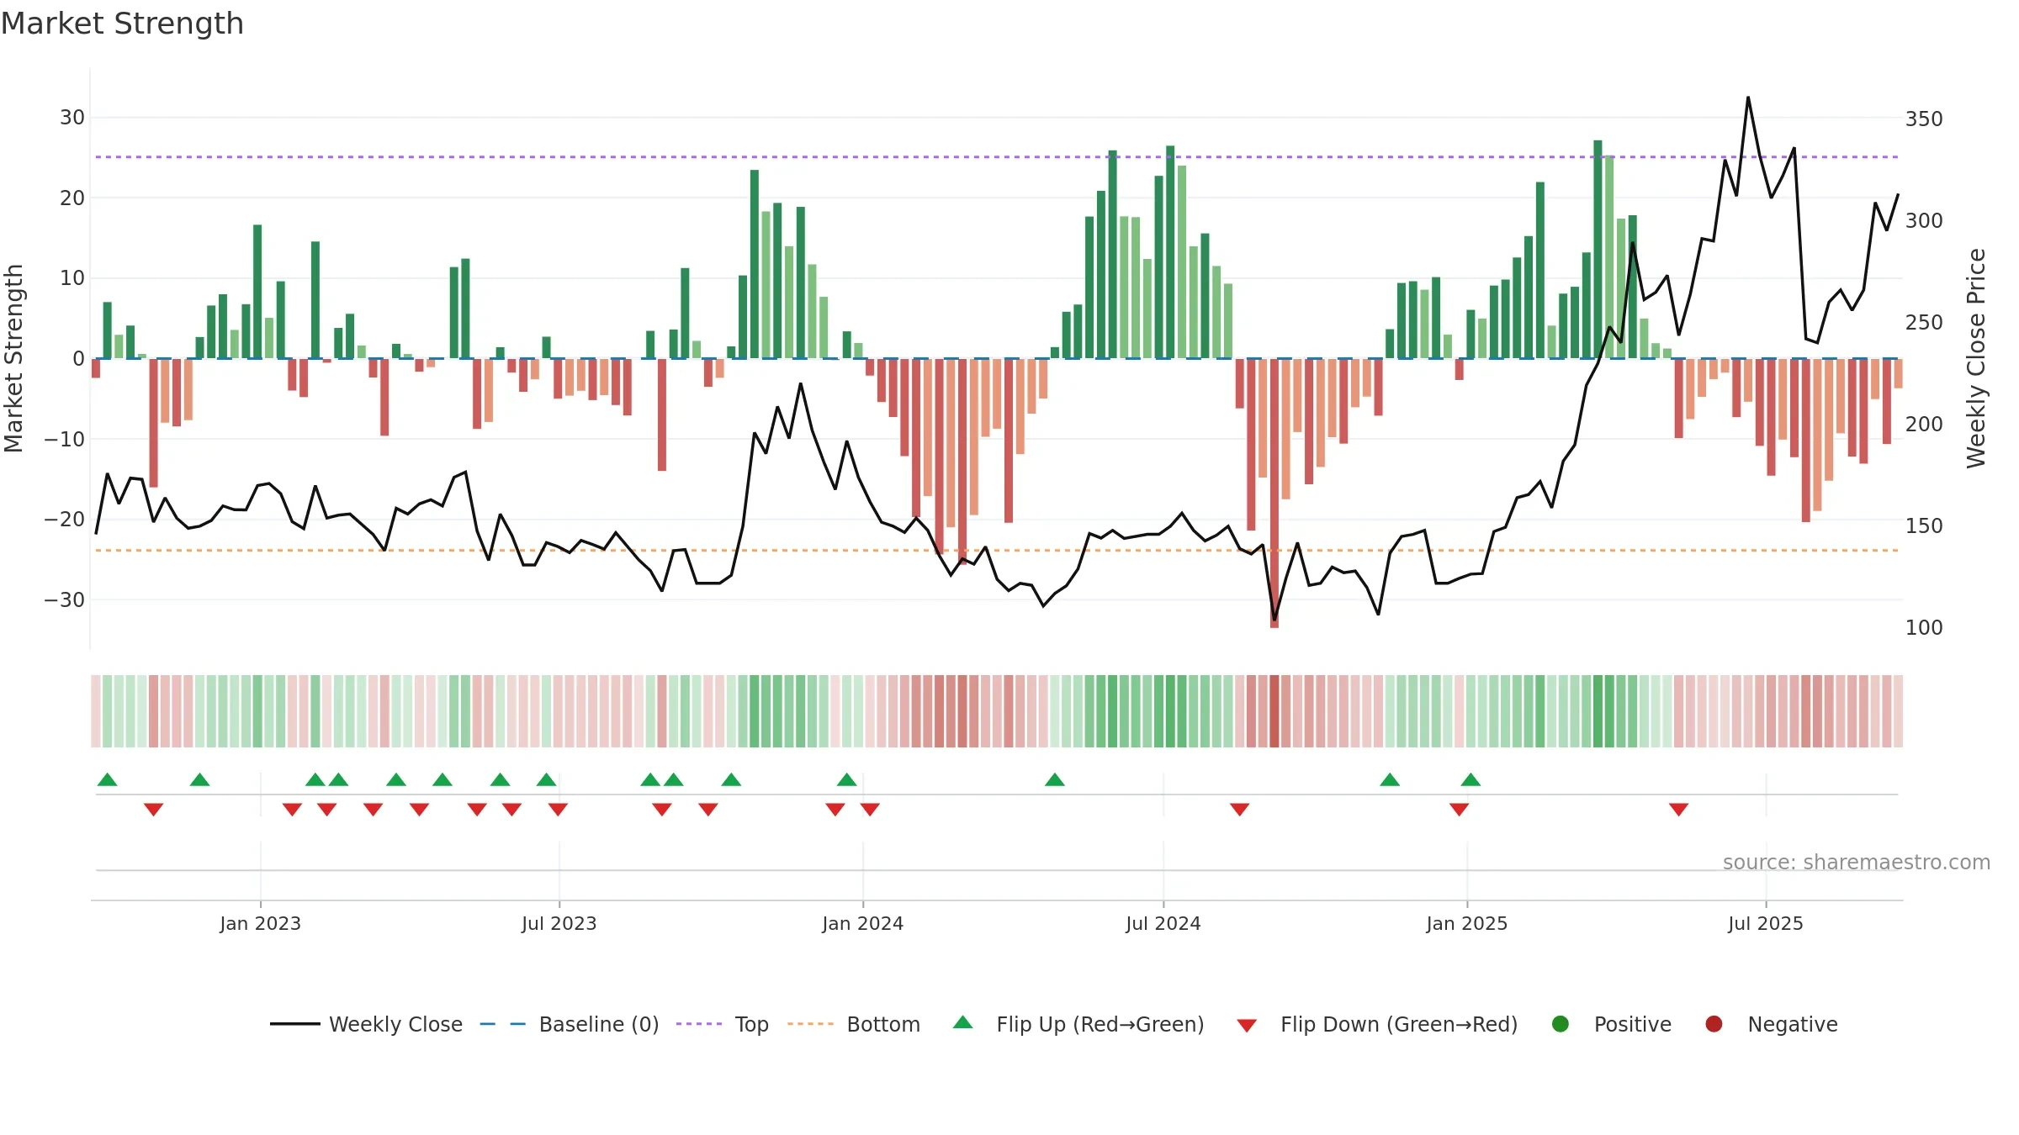
Task: Click the deepest red bar below −30
Action: point(1274,493)
